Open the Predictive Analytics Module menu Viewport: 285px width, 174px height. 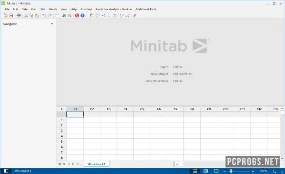pos(114,9)
